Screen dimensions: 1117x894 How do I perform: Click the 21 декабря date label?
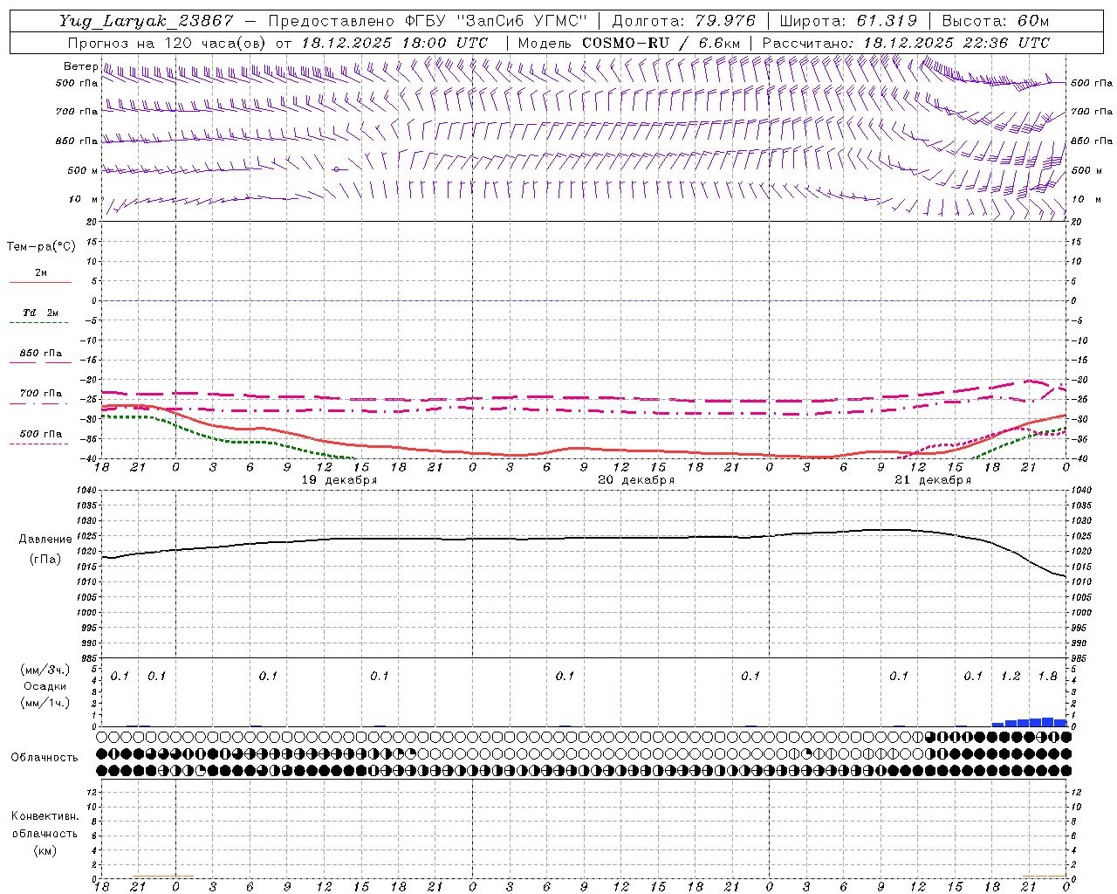coord(933,480)
